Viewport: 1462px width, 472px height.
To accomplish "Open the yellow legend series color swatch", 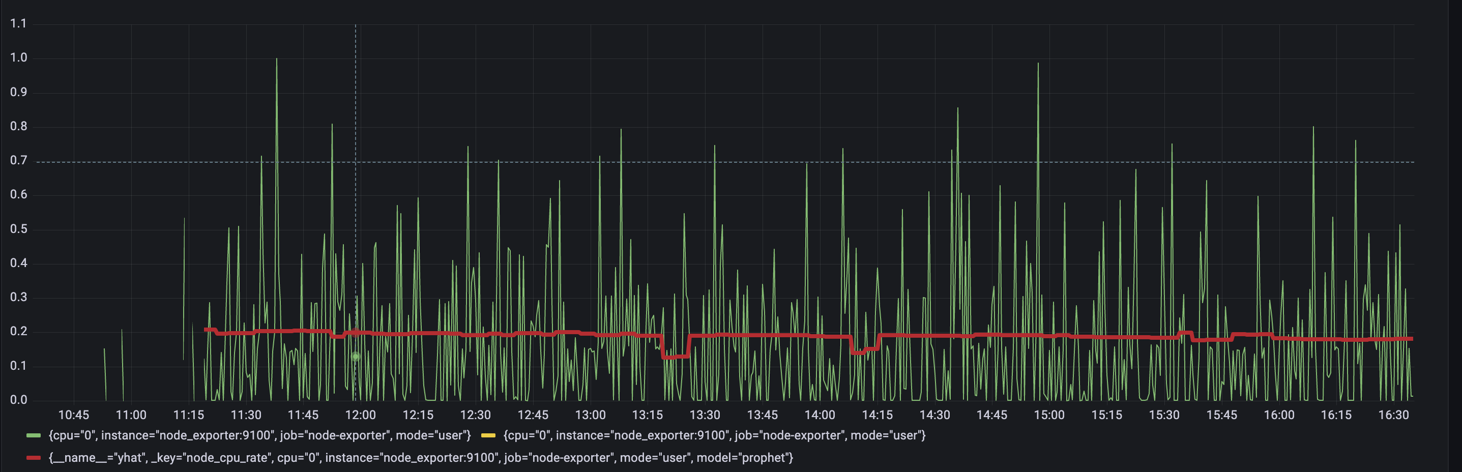I will (488, 436).
